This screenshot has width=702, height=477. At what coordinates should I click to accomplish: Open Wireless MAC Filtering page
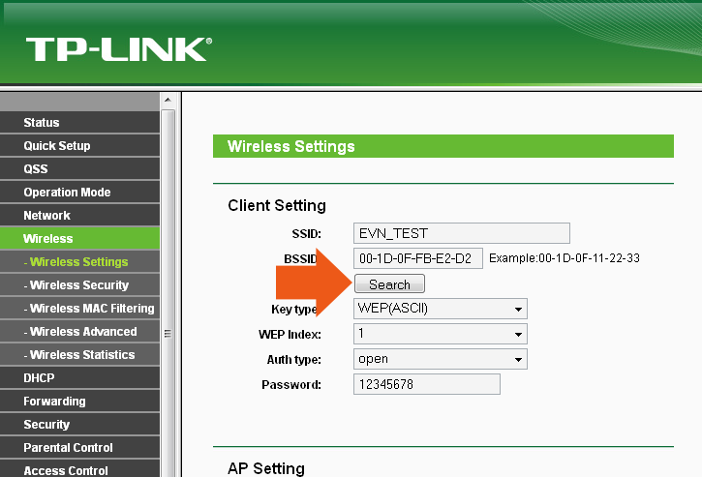[79, 309]
